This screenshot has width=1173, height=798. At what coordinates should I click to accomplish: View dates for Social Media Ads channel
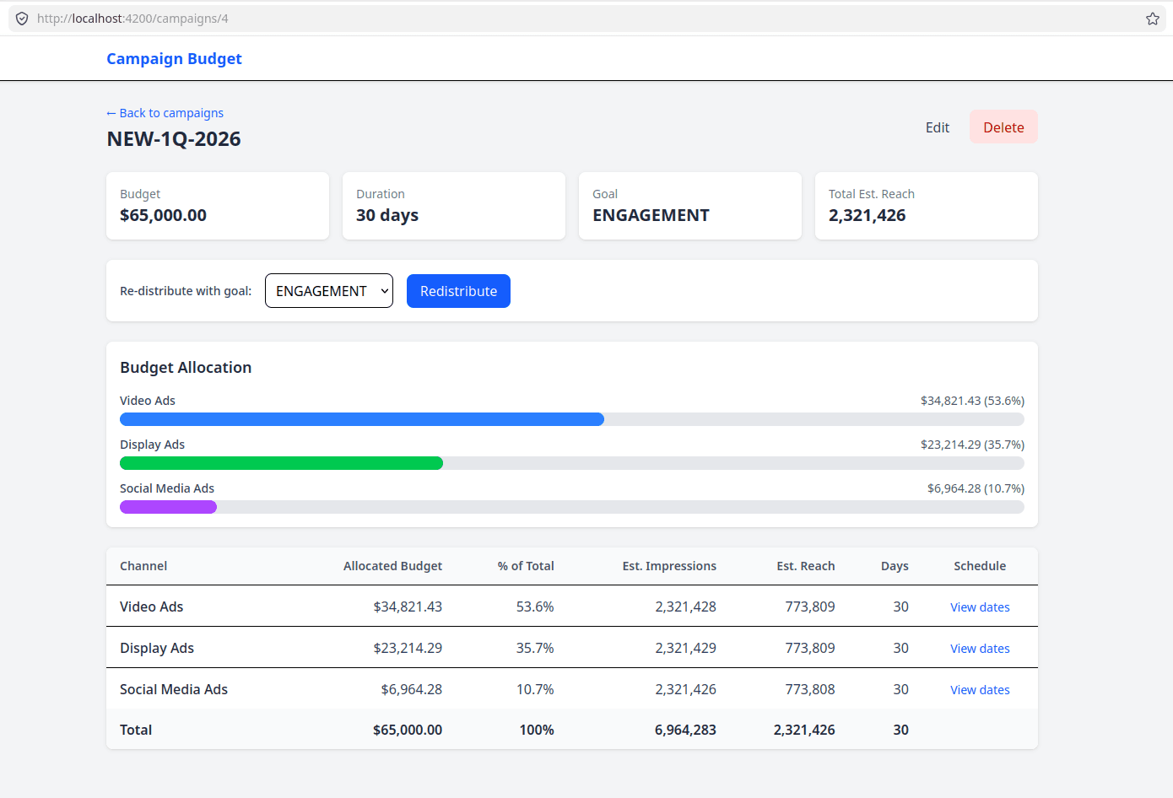point(980,689)
